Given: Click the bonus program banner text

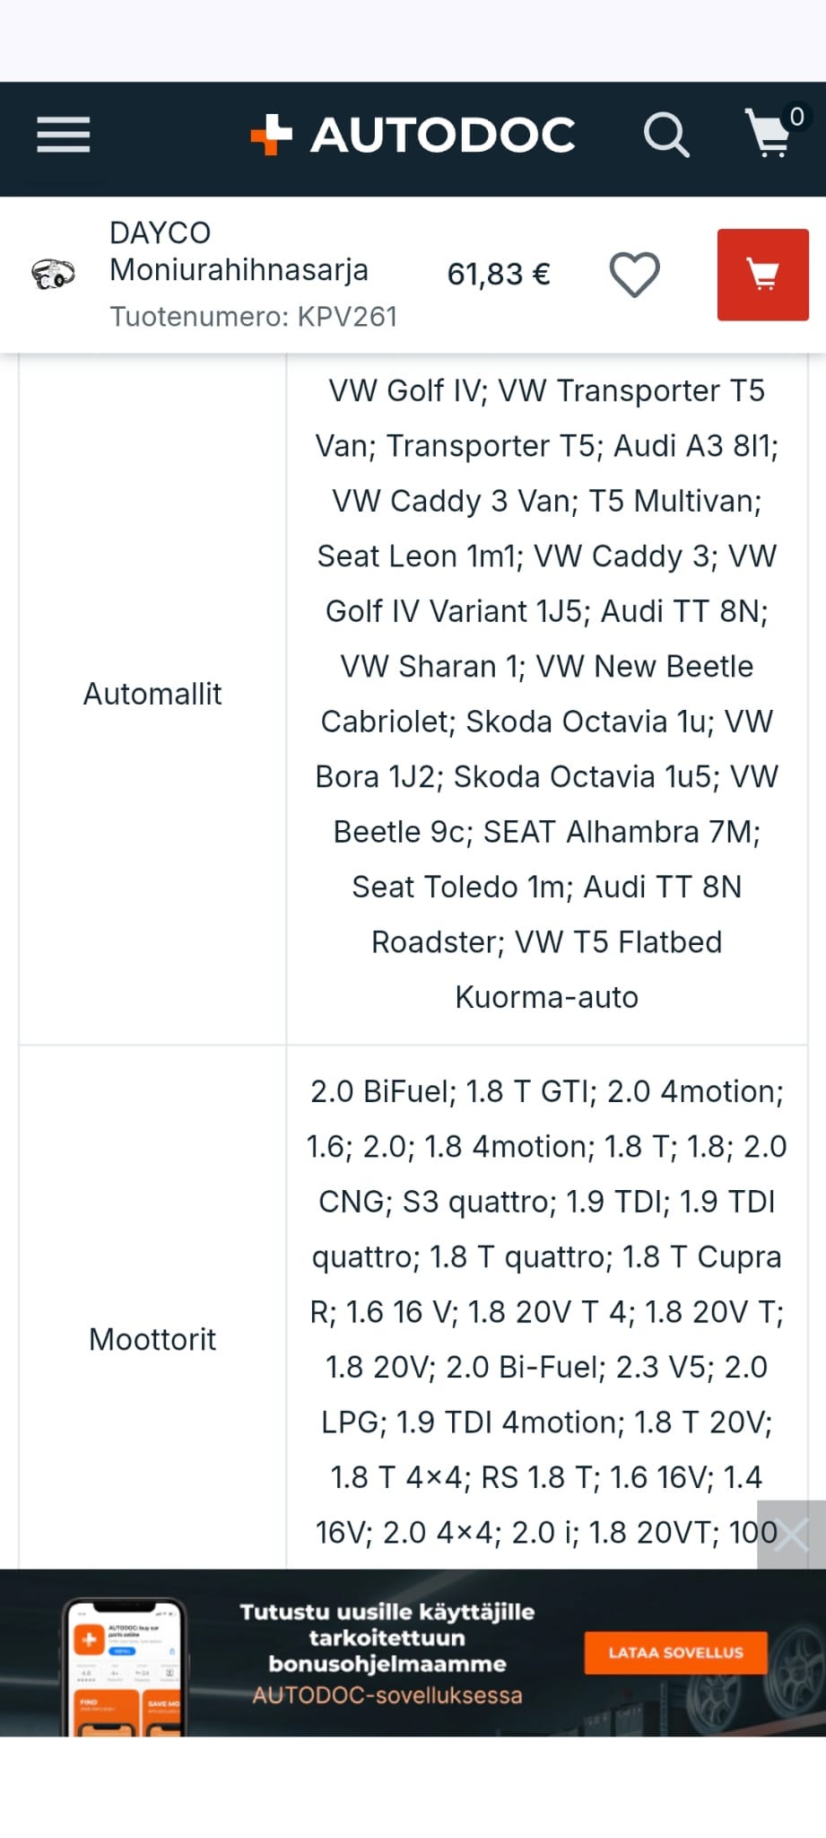Looking at the screenshot, I should click(x=387, y=1651).
